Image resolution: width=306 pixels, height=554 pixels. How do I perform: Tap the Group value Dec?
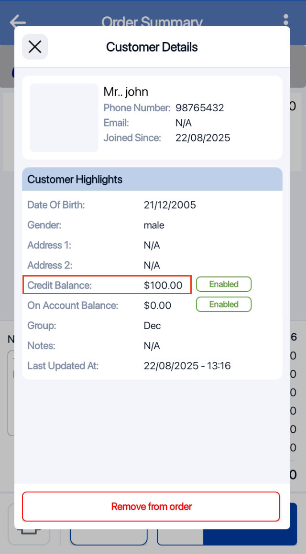pyautogui.click(x=152, y=326)
